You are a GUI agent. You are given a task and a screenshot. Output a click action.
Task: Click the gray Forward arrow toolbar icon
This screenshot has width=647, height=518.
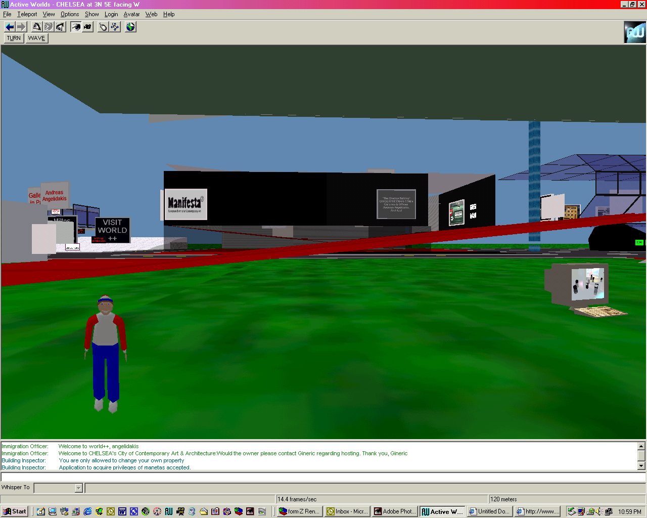click(x=21, y=27)
